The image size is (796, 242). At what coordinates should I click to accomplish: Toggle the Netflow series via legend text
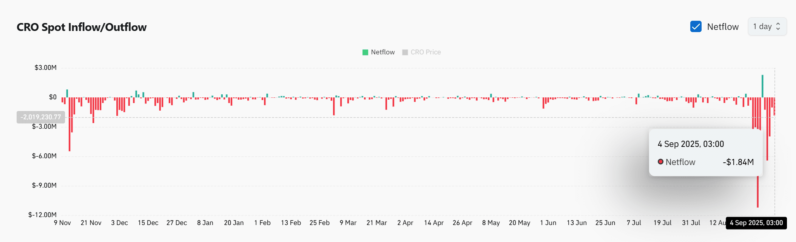pos(383,52)
